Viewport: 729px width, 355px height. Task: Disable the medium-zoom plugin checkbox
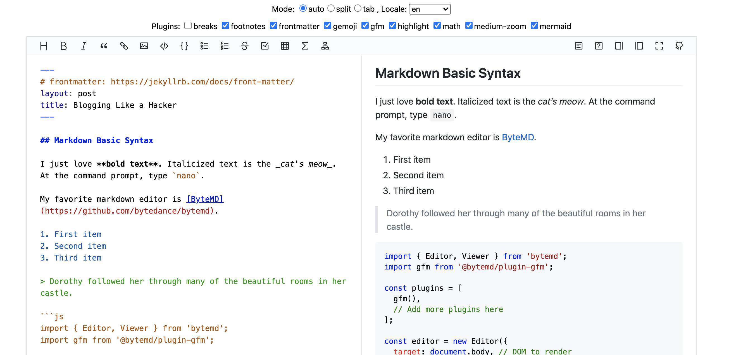[x=469, y=25]
